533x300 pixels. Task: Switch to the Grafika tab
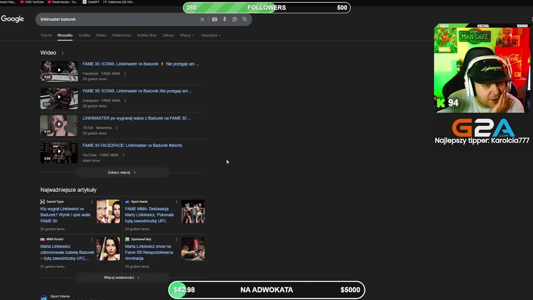tap(84, 35)
